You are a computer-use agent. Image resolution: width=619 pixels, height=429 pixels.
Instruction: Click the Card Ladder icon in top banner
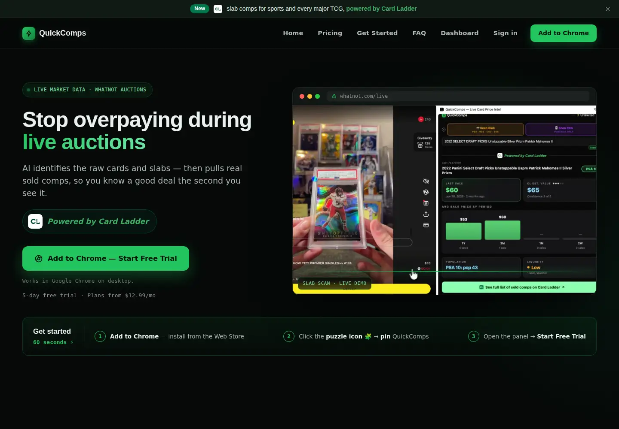(218, 9)
